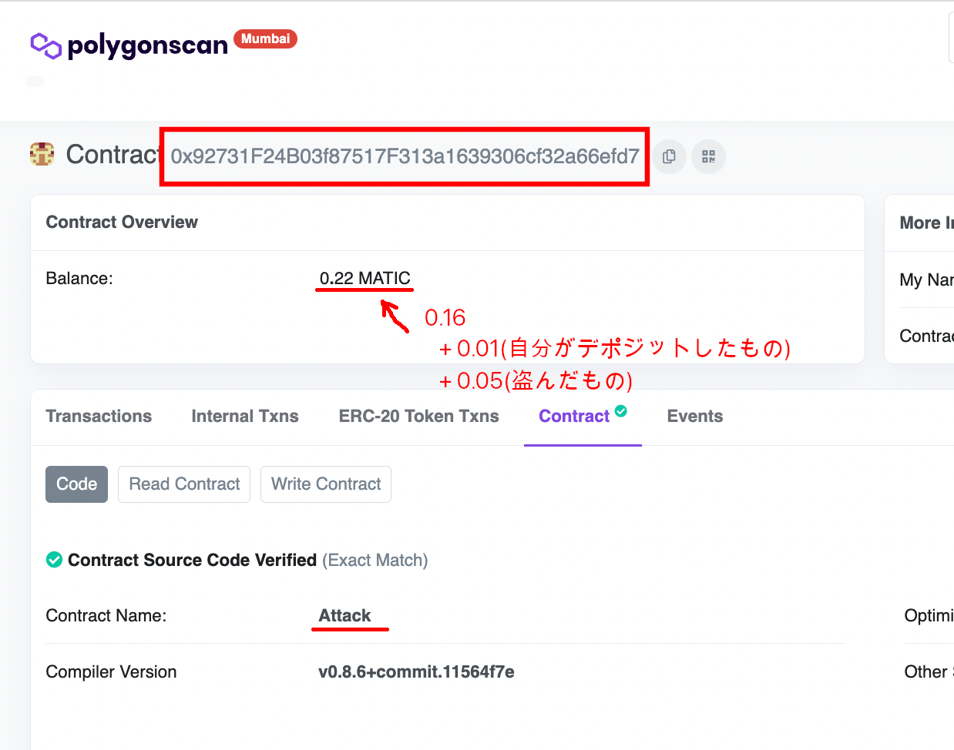Viewport: 954px width, 750px height.
Task: Click the (Exact Match) text
Action: click(375, 560)
